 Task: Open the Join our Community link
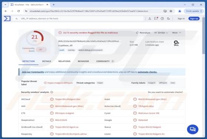click(x=33, y=72)
